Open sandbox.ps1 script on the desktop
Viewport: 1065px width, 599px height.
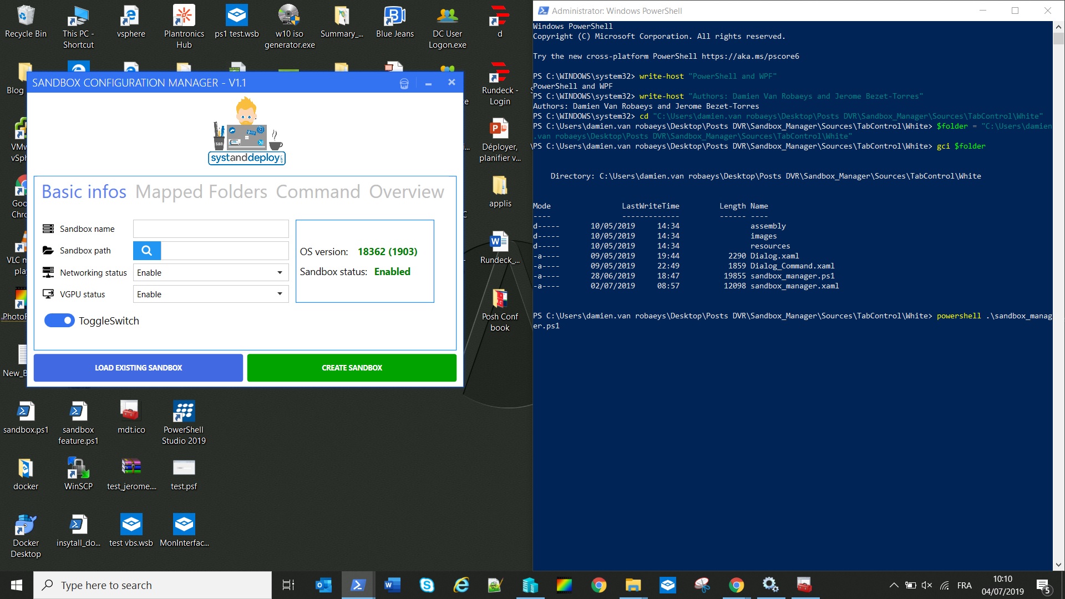click(x=26, y=412)
